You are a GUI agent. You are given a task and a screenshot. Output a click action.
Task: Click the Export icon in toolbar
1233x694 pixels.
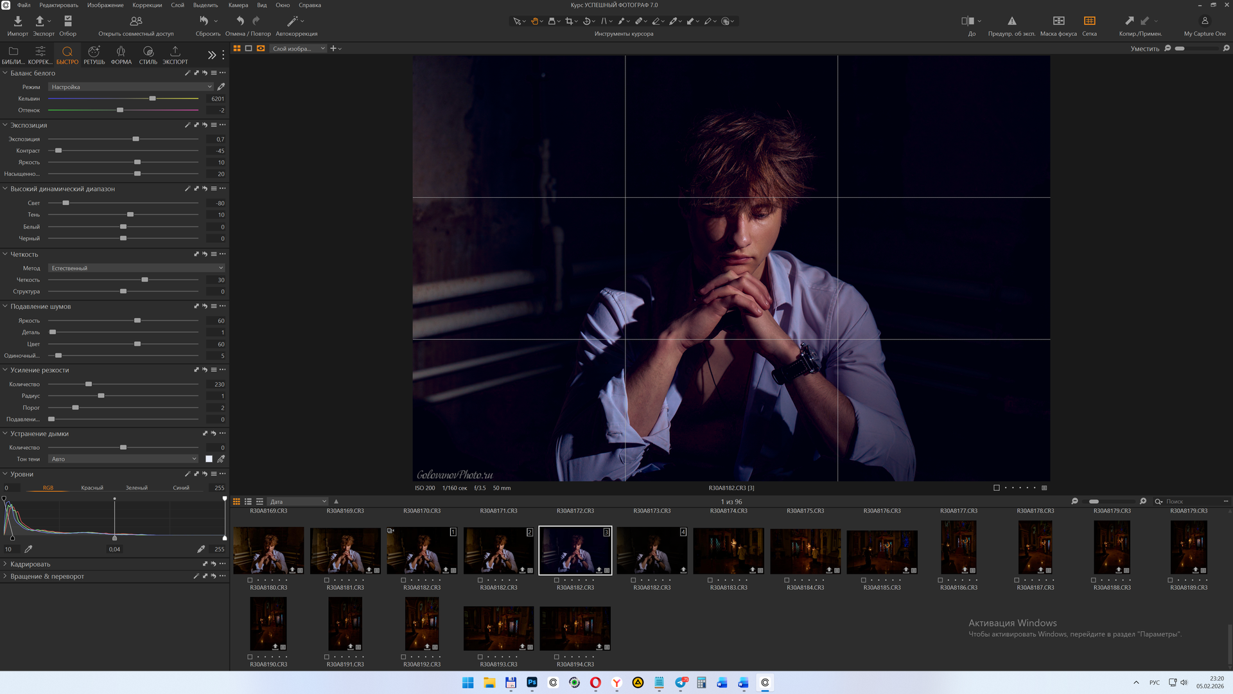[x=40, y=22]
